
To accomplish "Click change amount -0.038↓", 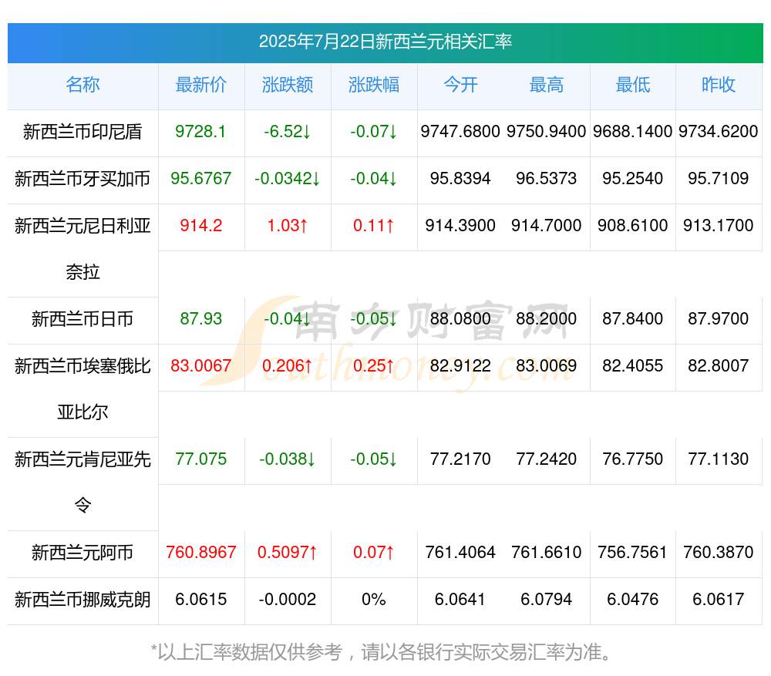I will click(287, 459).
